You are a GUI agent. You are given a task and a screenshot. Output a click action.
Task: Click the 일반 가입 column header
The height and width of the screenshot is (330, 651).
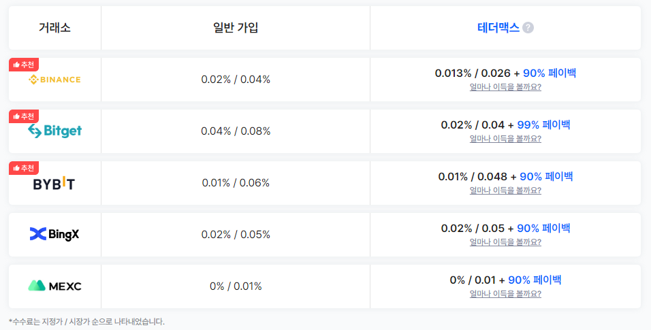(x=236, y=28)
